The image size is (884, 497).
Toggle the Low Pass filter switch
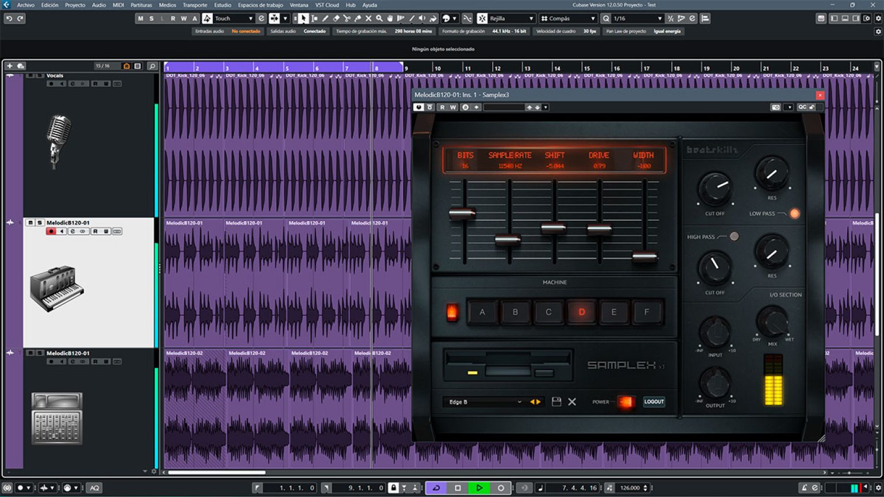[x=794, y=213]
